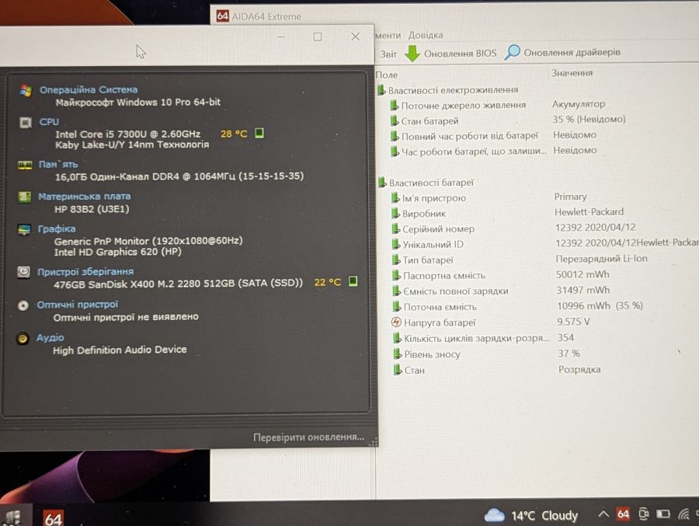Screen dimensions: 699x526
Task: Click the AIDA64 icon in the system tray
Action: click(x=623, y=514)
